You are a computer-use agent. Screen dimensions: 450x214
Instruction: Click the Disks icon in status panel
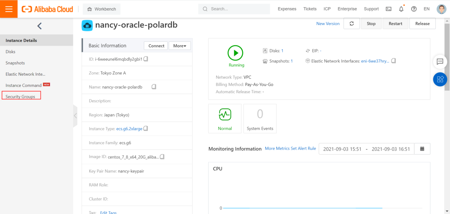265,51
